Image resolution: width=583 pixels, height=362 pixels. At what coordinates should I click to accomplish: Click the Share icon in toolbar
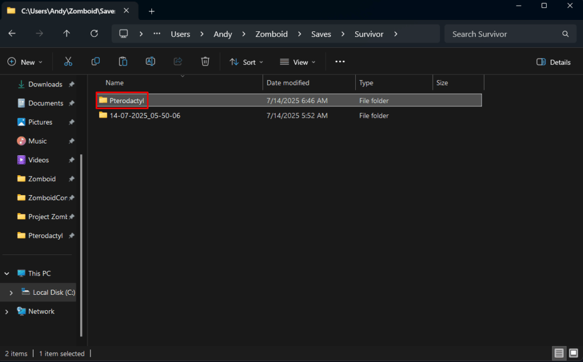pyautogui.click(x=178, y=61)
